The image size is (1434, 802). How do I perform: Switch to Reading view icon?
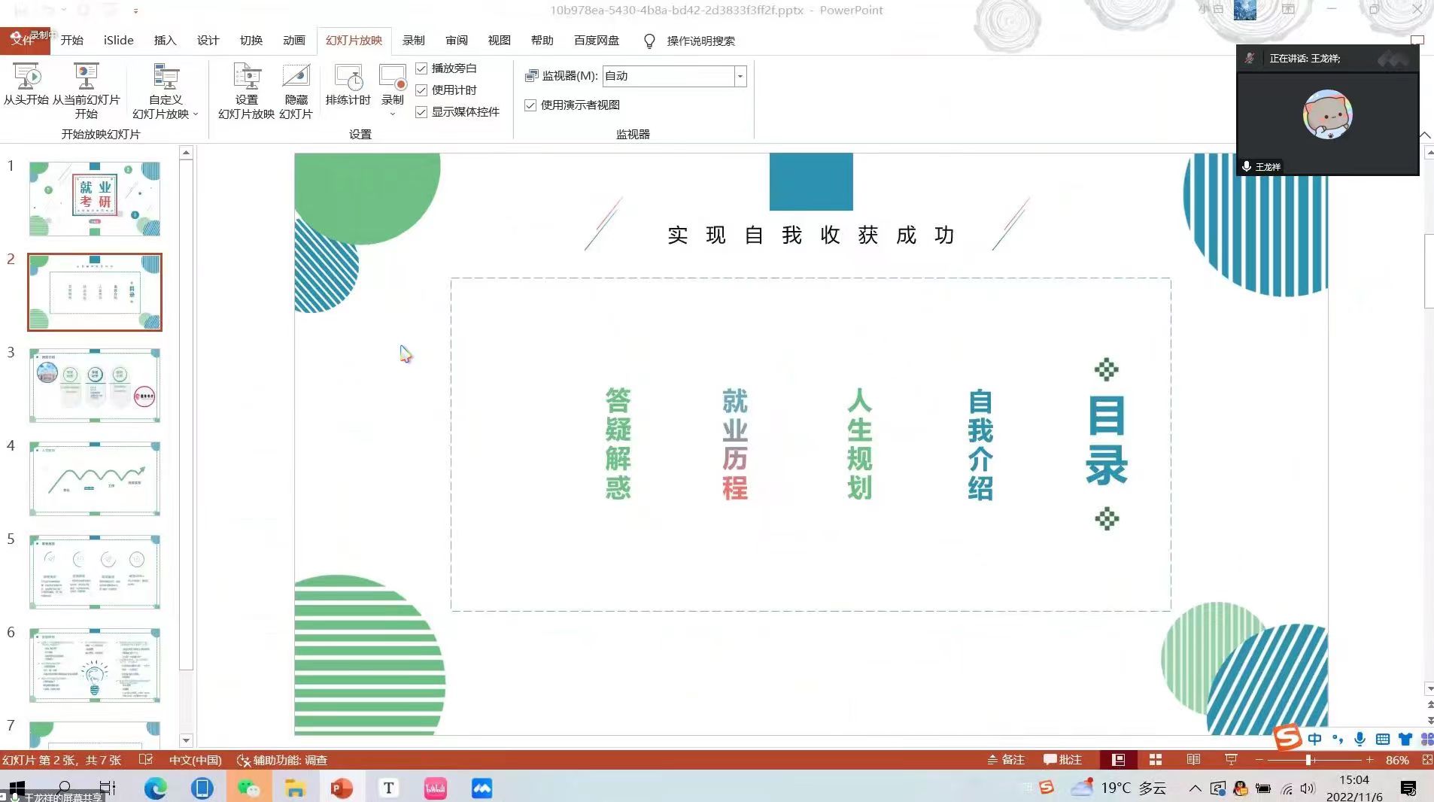click(1193, 760)
